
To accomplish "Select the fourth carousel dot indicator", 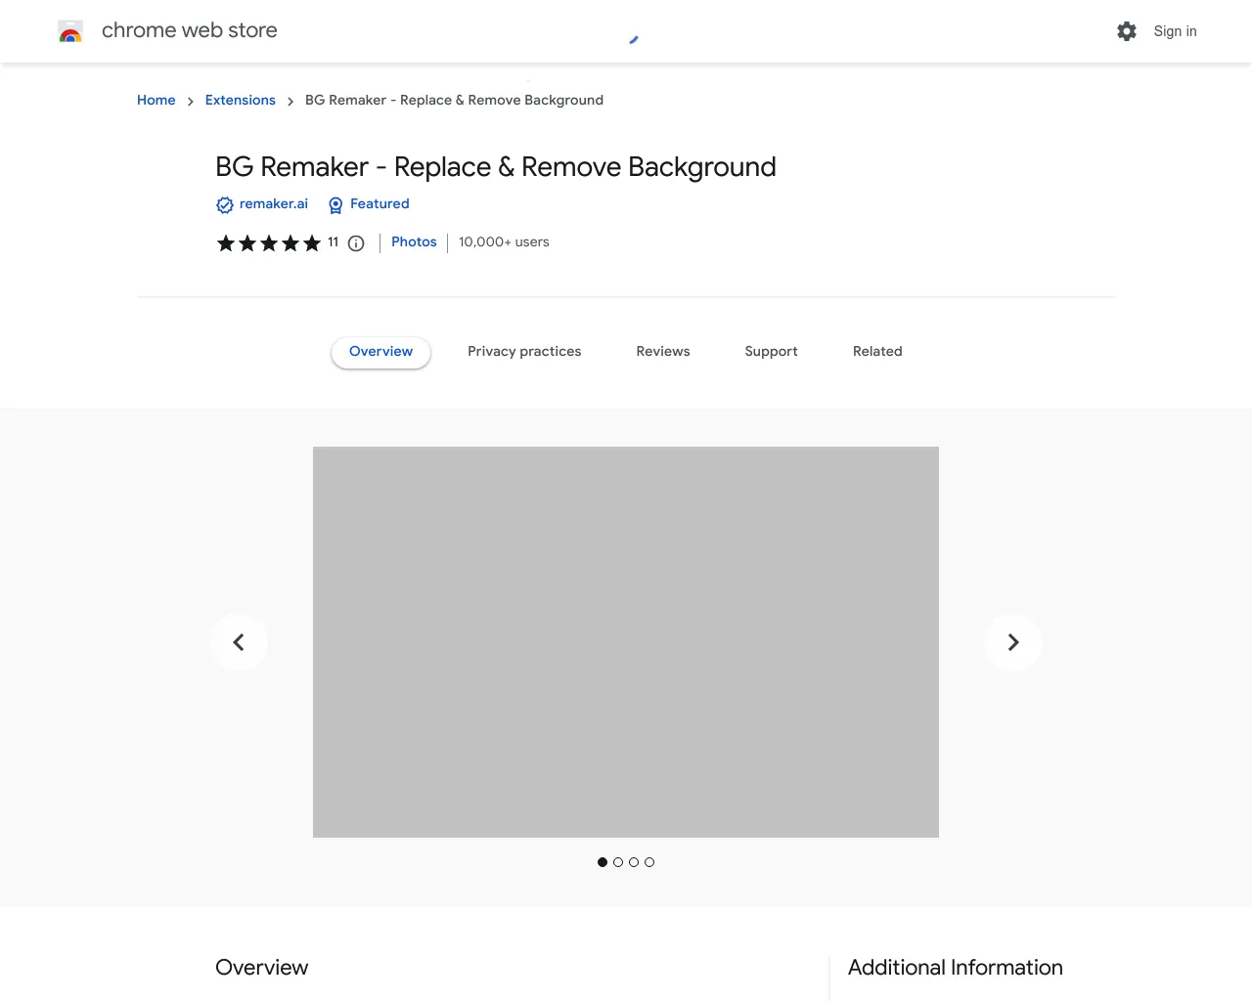I will click(x=649, y=862).
